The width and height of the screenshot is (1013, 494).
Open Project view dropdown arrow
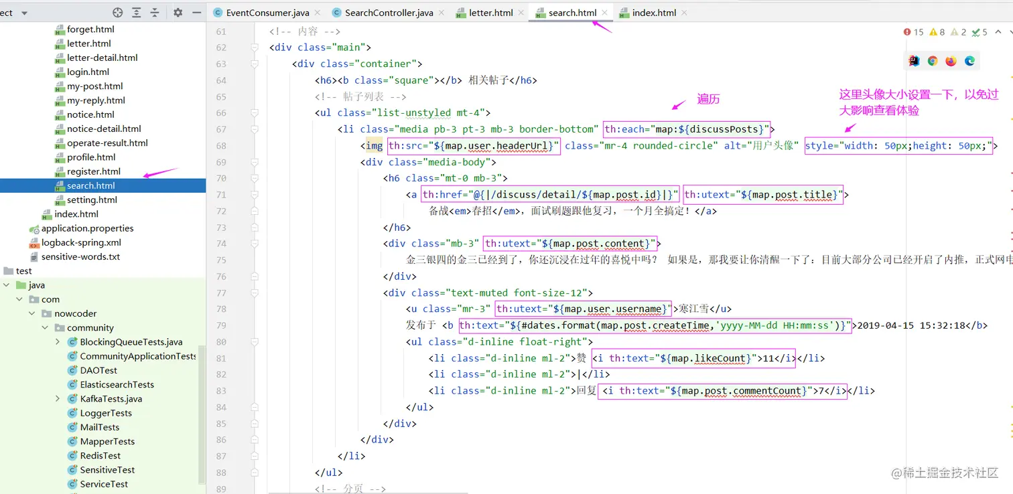click(x=25, y=13)
